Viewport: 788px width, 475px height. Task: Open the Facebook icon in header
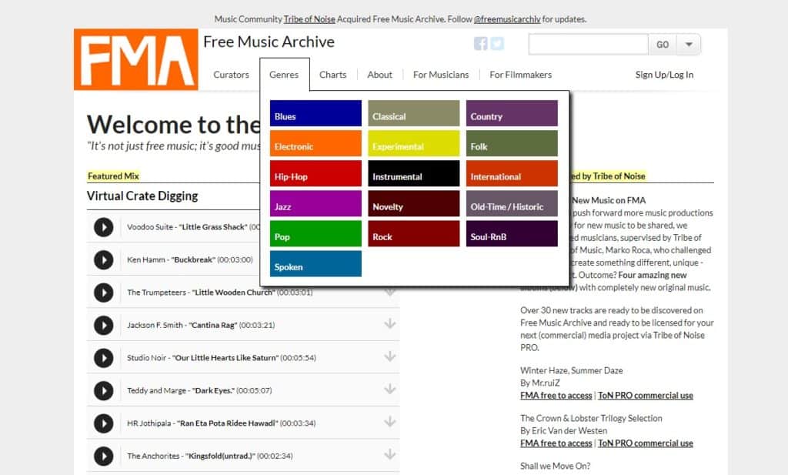480,44
